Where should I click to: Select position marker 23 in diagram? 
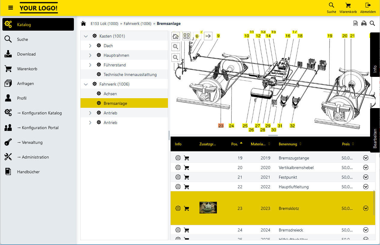click(x=221, y=126)
